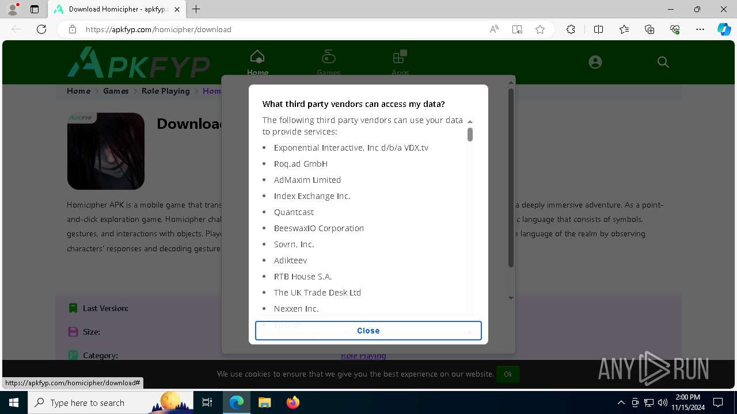Open Firefox from taskbar

(292, 402)
